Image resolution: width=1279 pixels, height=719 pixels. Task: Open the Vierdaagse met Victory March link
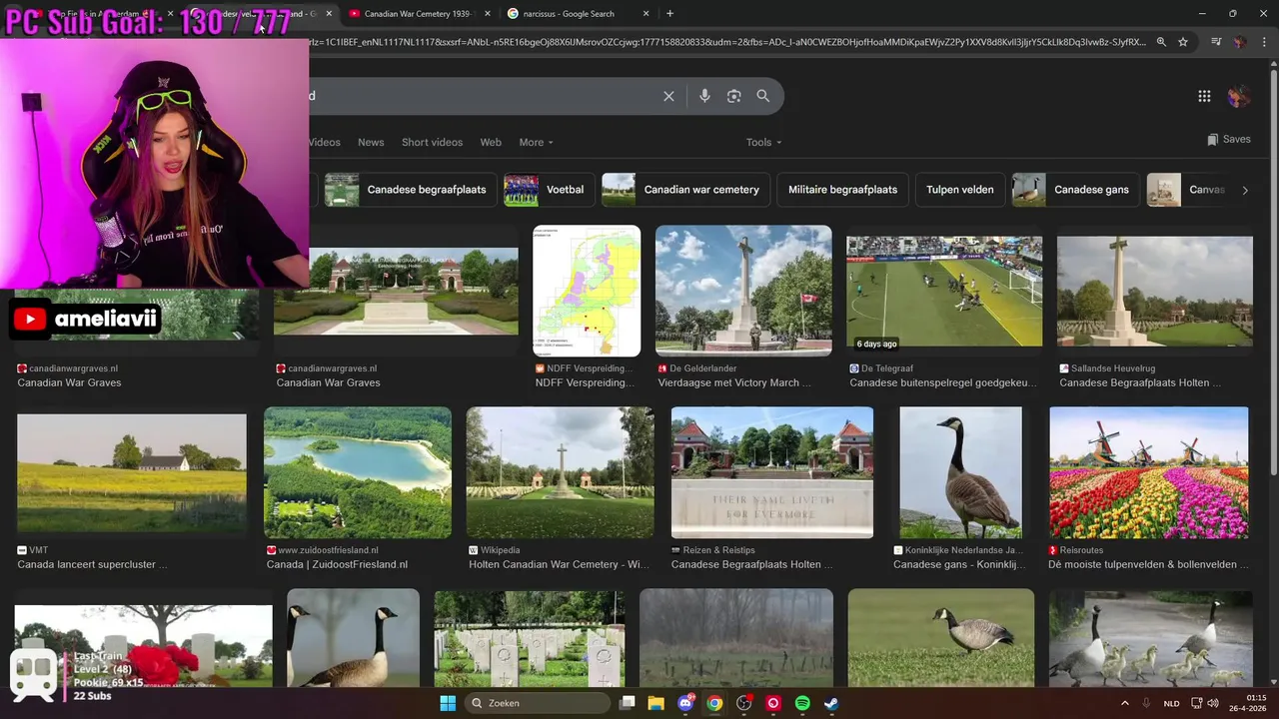(x=734, y=382)
